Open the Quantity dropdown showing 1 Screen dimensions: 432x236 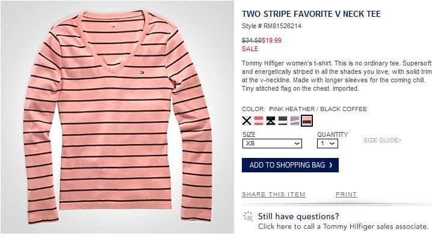[x=327, y=144]
